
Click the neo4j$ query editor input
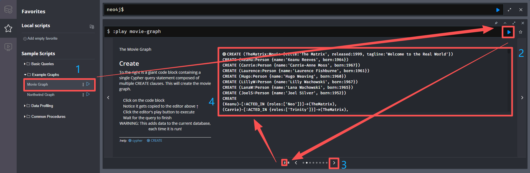[x=300, y=10]
